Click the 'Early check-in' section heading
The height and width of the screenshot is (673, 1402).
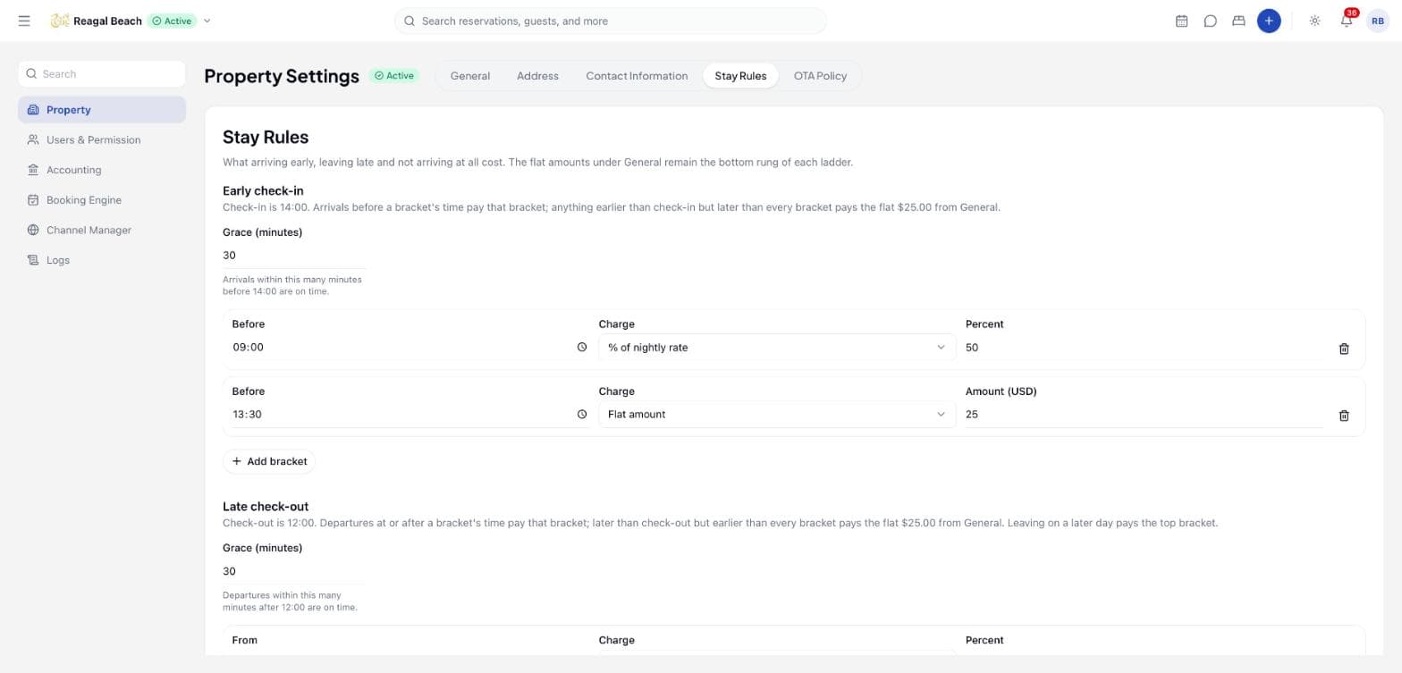click(263, 190)
